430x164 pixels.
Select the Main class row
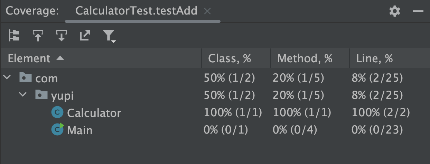(80, 130)
